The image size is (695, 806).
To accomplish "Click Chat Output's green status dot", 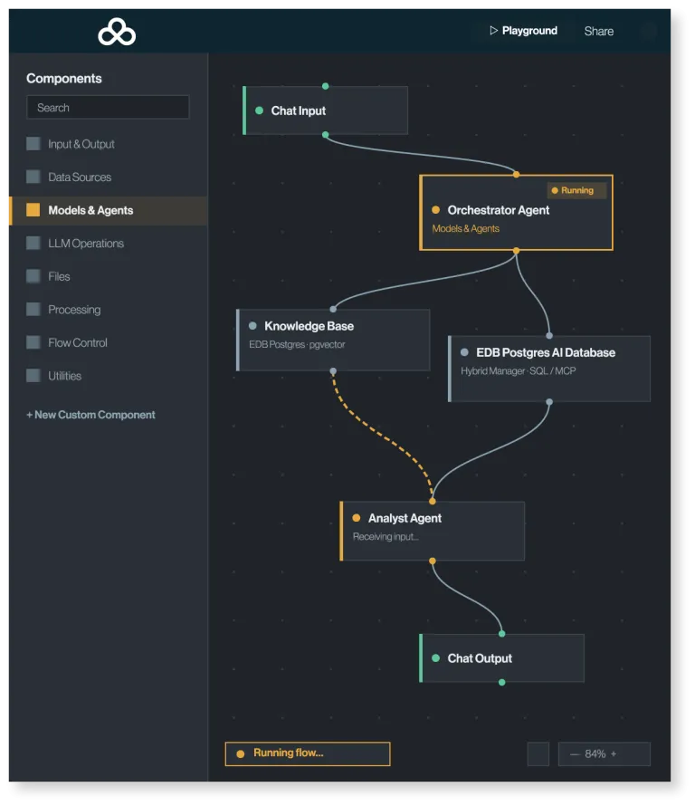I will (x=435, y=658).
